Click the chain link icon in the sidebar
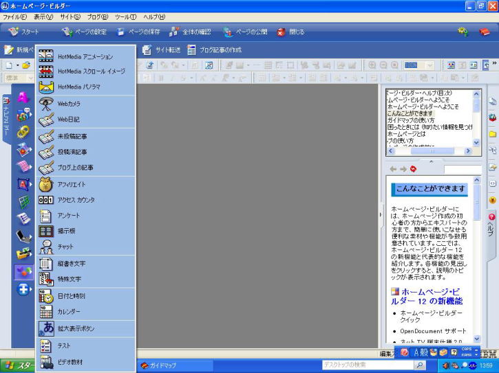The image size is (499, 373). click(x=23, y=132)
